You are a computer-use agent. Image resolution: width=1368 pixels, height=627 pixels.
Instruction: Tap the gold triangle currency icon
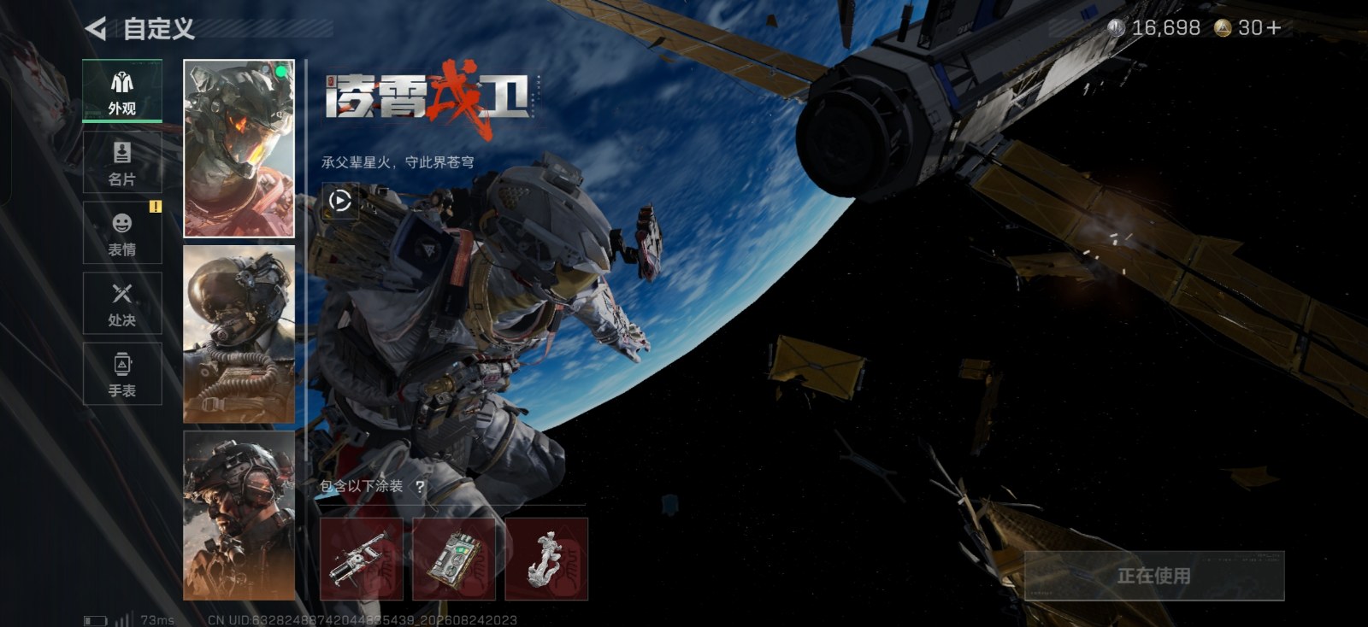coord(1223,28)
